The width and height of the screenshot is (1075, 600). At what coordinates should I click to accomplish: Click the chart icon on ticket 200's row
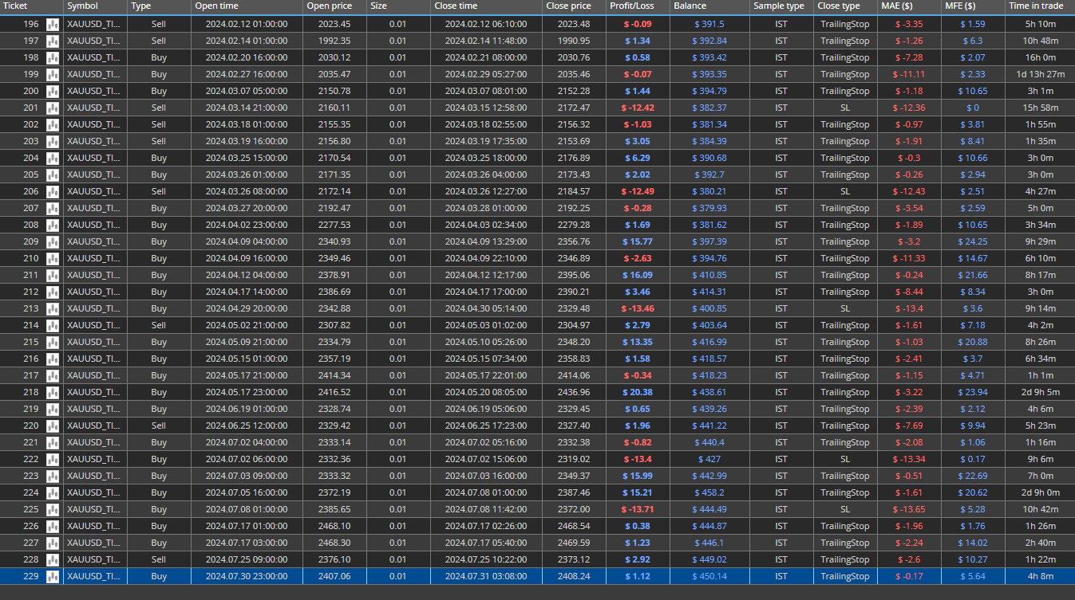click(53, 91)
